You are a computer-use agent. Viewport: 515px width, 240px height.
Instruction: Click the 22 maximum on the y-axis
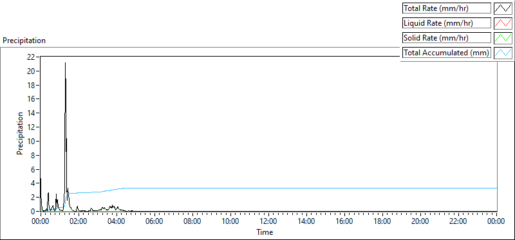(x=31, y=57)
